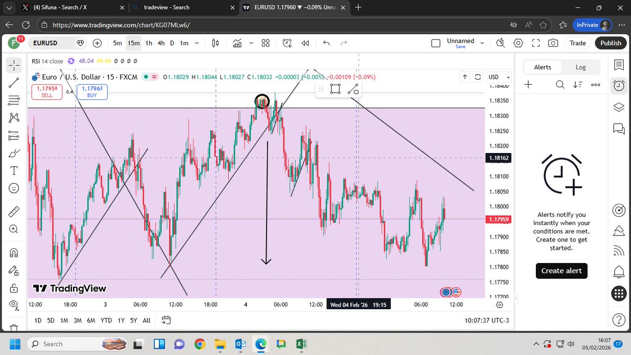631x355 pixels.
Task: Toggle the layout select checkbox square
Action: (435, 43)
